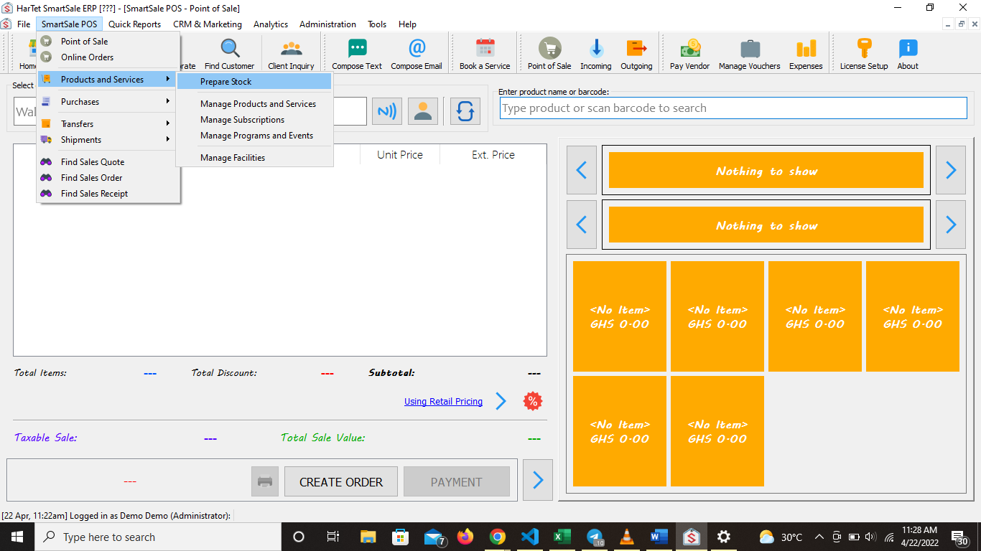The image size is (981, 551).
Task: Open the File menu
Action: [x=24, y=24]
